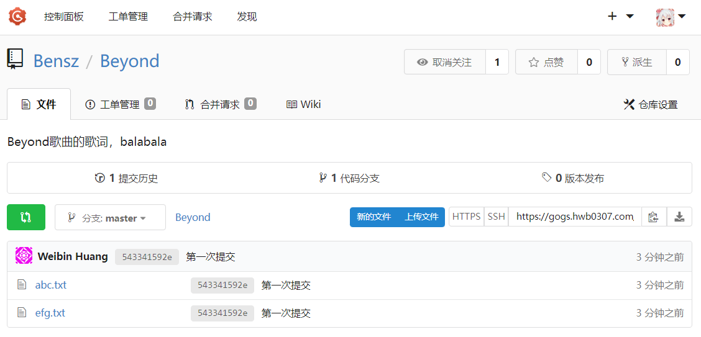Switch to the repository 合并请求 tab

pos(221,104)
